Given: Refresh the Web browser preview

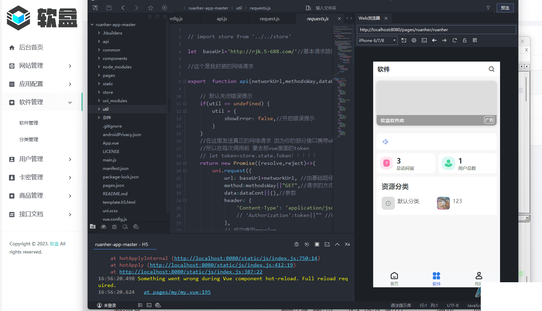Looking at the screenshot, I should point(454,40).
